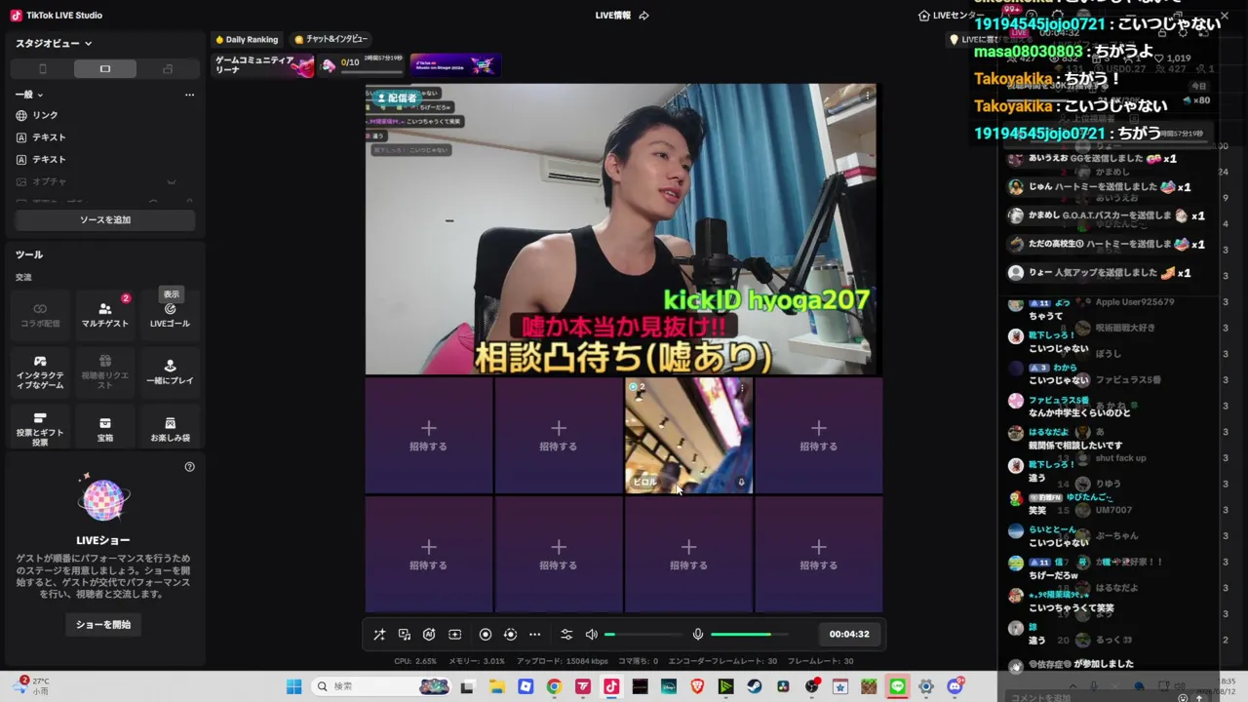Screen dimensions: 1248x702
Task: Open the コラボ配信 tool
Action: pos(40,314)
